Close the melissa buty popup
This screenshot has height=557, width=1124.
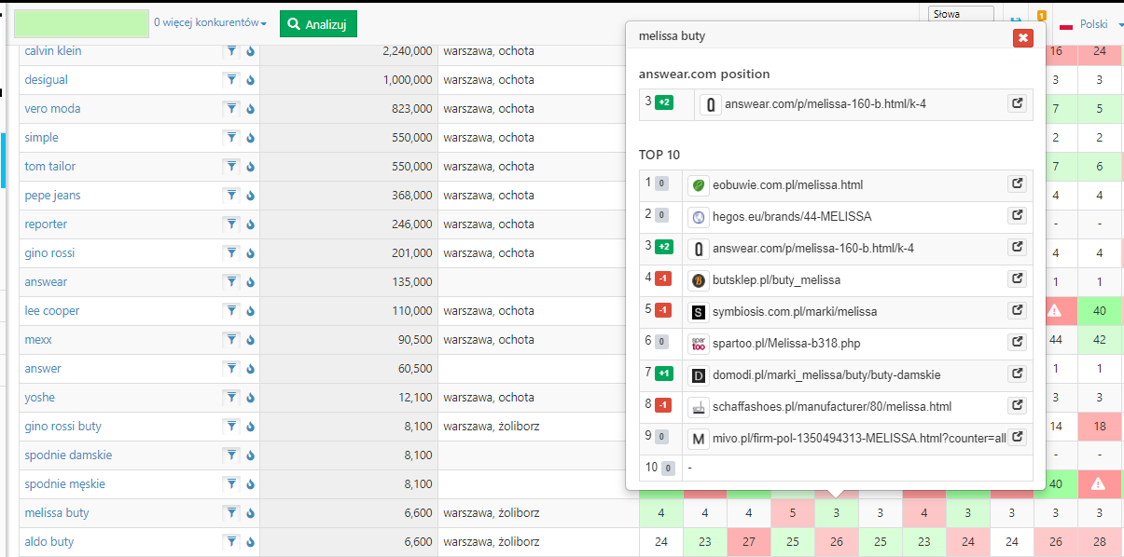point(1022,37)
